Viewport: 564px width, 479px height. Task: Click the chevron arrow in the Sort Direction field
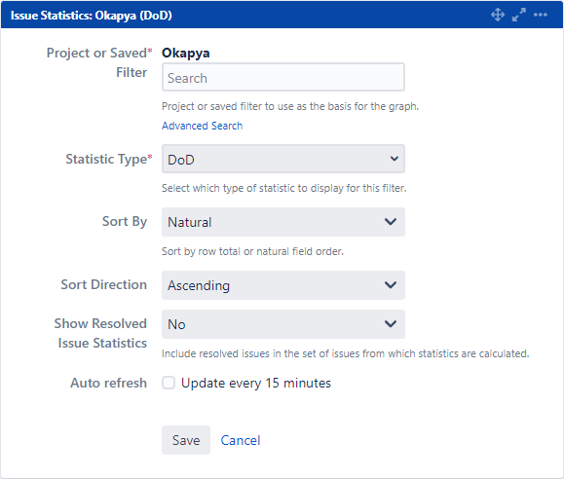391,285
